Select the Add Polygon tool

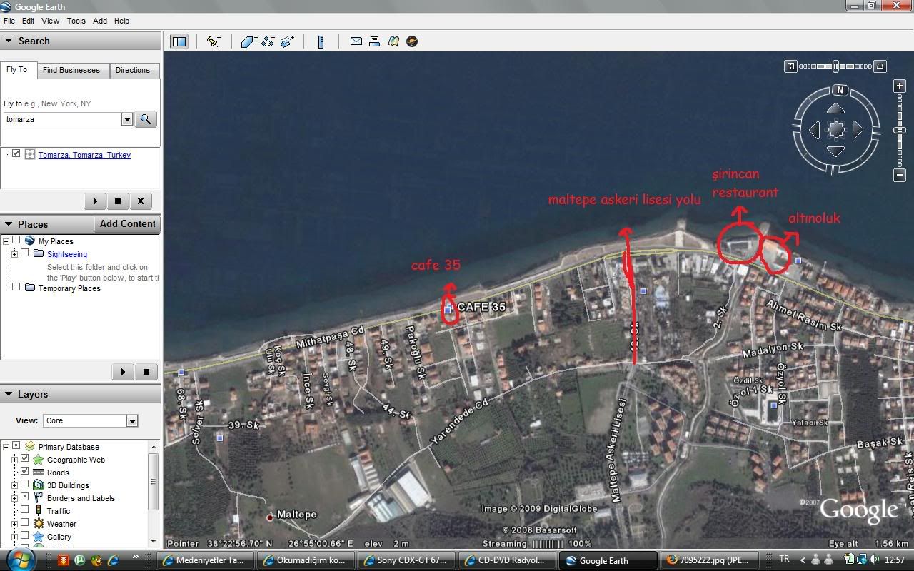(x=248, y=41)
